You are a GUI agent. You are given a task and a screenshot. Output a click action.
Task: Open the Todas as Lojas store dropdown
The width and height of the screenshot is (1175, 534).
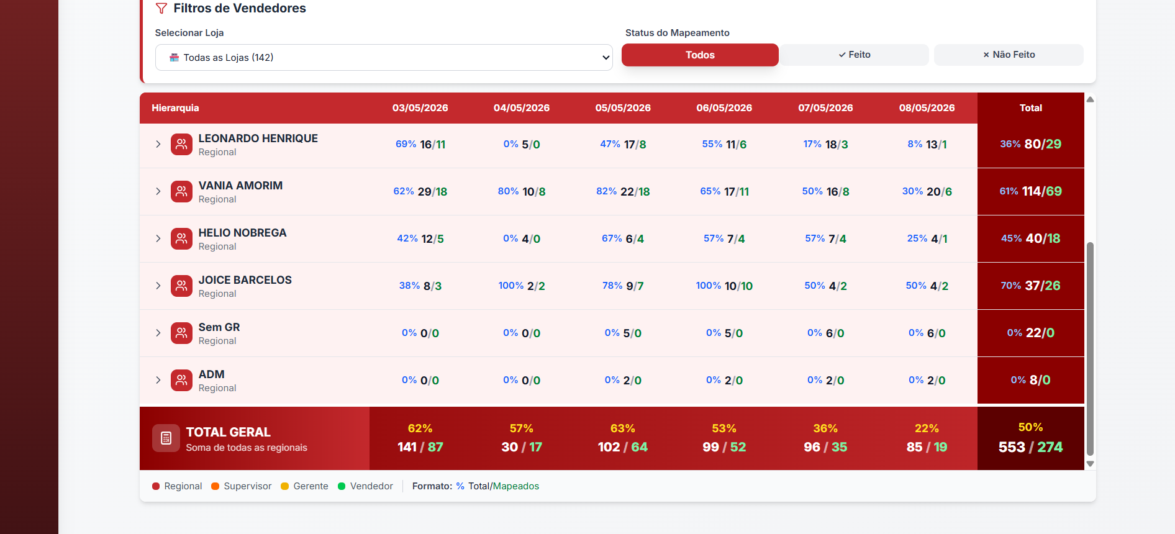(x=384, y=57)
